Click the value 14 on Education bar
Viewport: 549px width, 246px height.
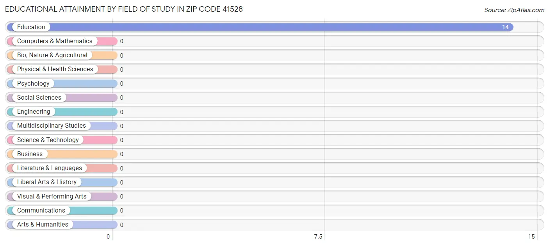click(x=505, y=27)
